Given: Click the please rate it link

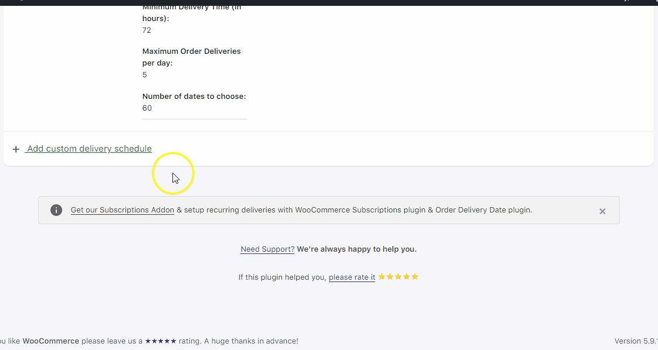Looking at the screenshot, I should (351, 277).
